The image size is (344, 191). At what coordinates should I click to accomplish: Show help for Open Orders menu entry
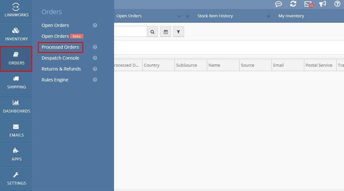pyautogui.click(x=95, y=25)
